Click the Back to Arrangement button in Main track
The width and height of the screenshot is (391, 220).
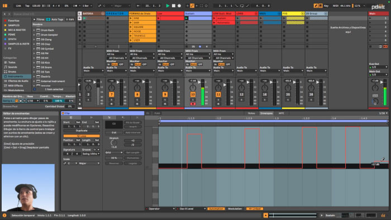(x=385, y=46)
